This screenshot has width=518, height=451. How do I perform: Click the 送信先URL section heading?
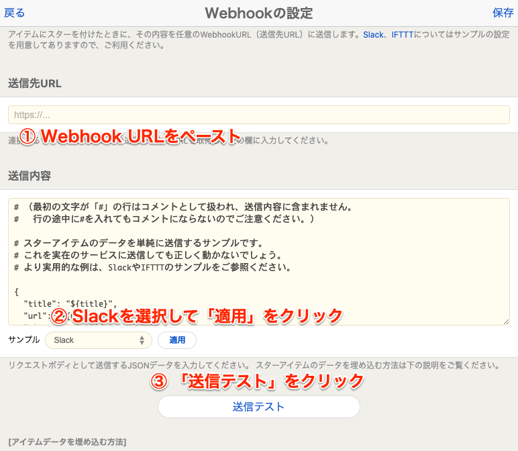(35, 83)
